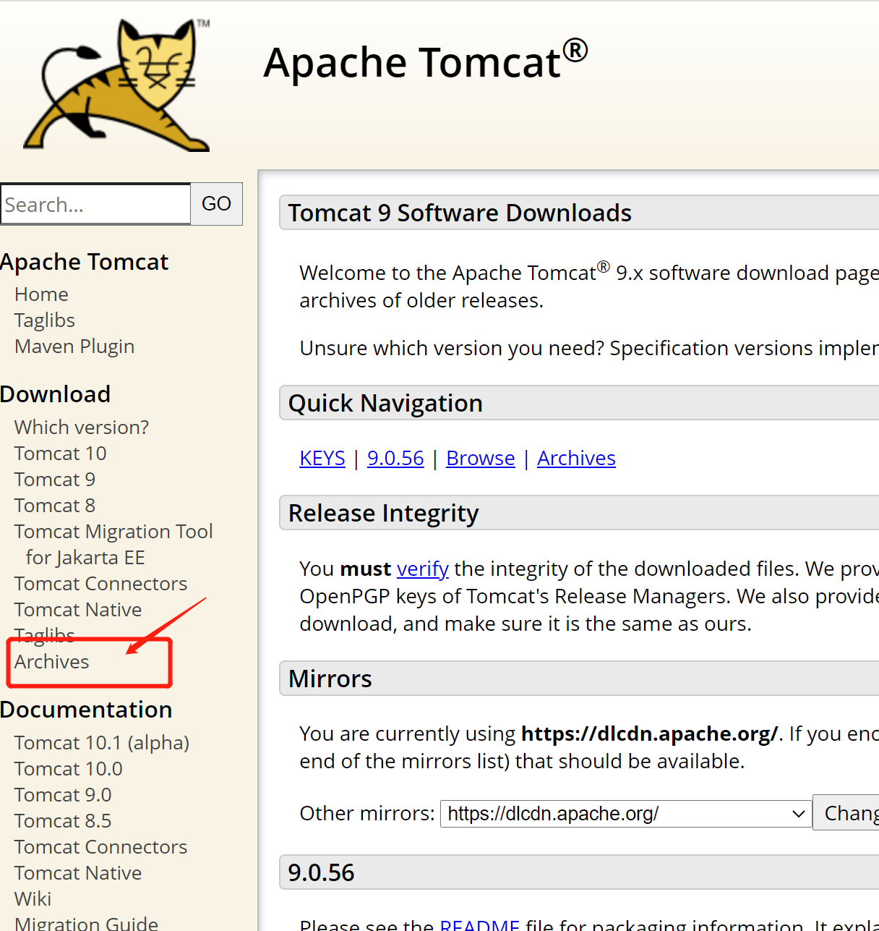The height and width of the screenshot is (931, 879).
Task: Click Archives in Quick Navigation
Action: pyautogui.click(x=576, y=459)
